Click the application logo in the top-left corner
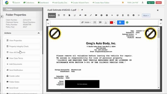The height and width of the screenshot is (94, 167). pos(7,3)
